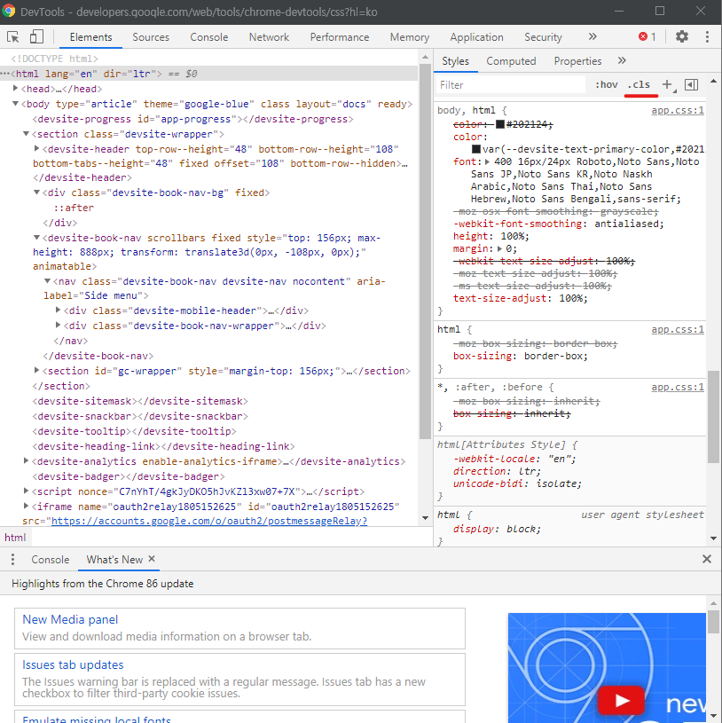Expand the div devsite-book-nav-wrapper node
722x723 pixels.
pos(58,325)
